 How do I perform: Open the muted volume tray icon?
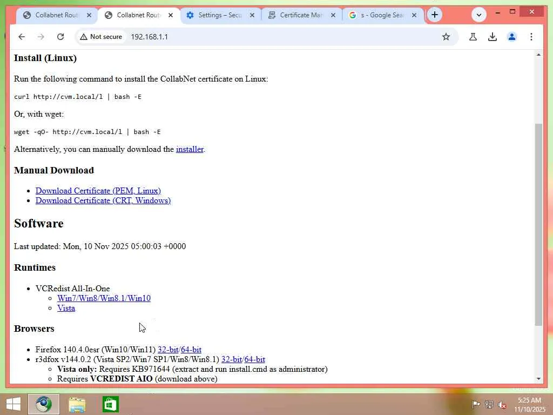coord(502,405)
